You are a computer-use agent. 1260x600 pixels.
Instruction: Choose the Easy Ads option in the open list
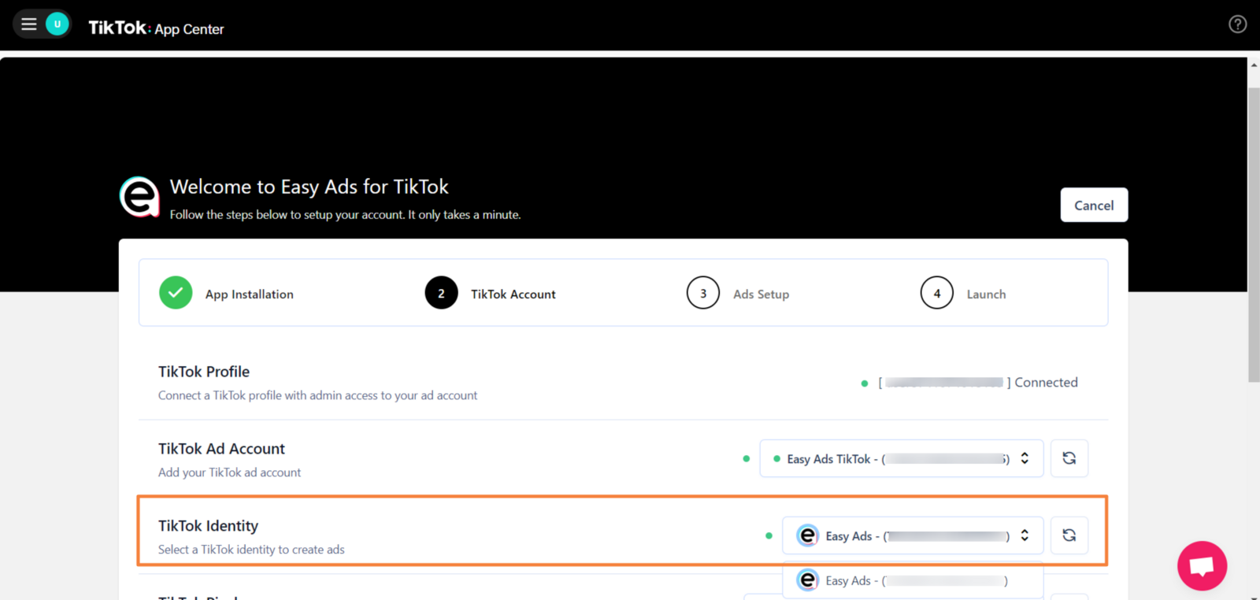pyautogui.click(x=913, y=581)
